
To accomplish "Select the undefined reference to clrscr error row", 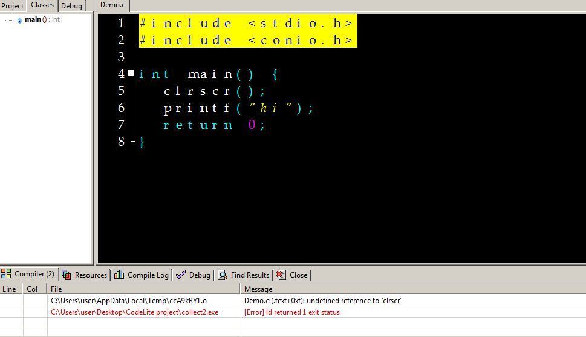I will [322, 301].
